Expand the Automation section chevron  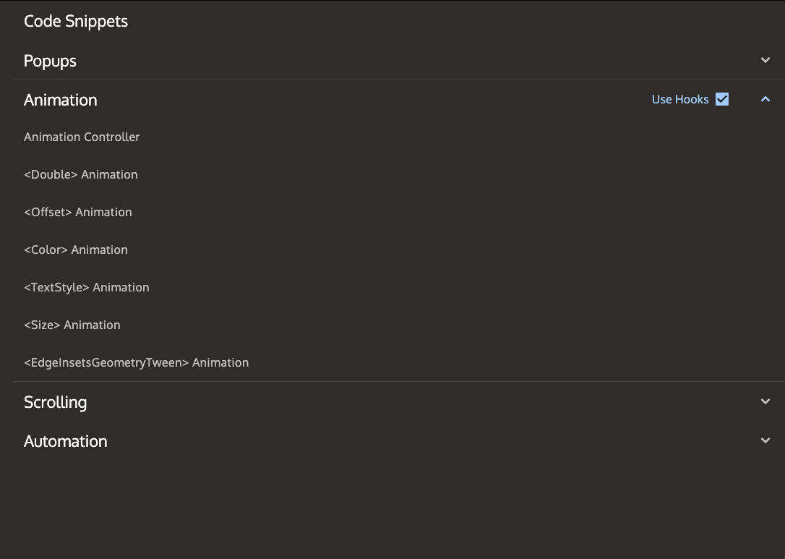point(765,441)
